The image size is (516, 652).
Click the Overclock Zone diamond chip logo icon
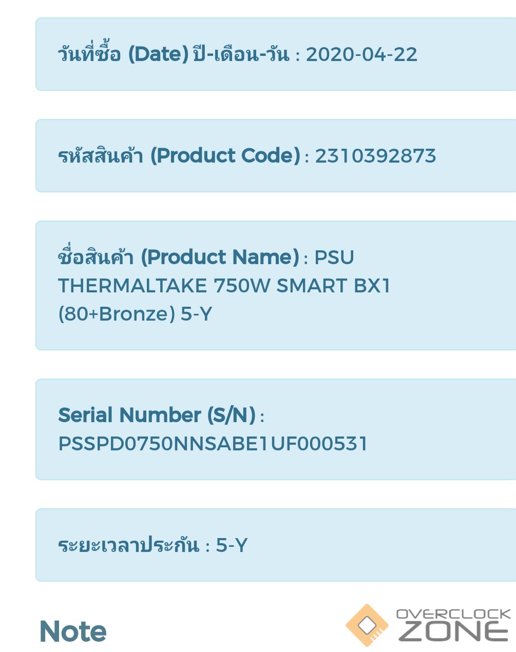click(x=367, y=625)
